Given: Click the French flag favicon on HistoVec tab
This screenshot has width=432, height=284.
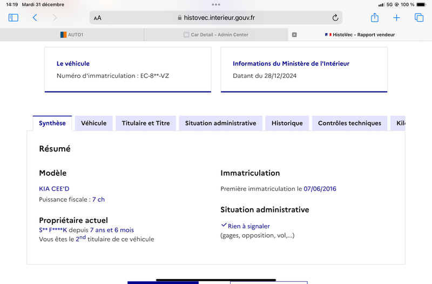Looking at the screenshot, I should [328, 35].
